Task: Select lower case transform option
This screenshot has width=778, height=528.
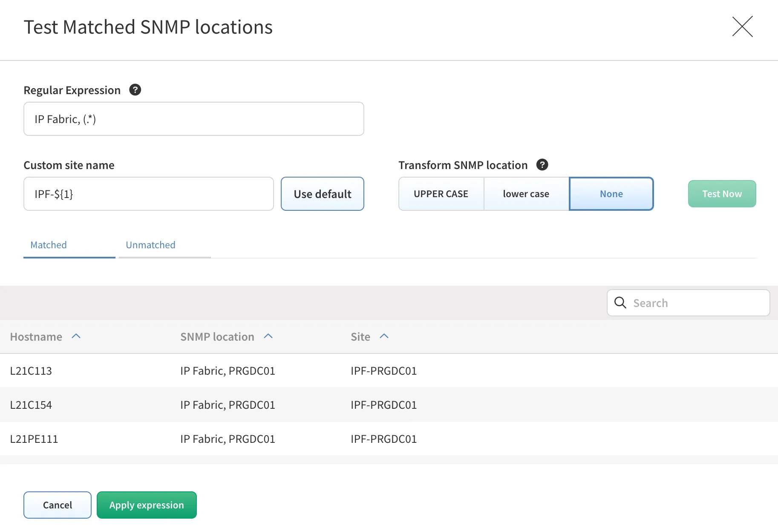Action: click(526, 194)
